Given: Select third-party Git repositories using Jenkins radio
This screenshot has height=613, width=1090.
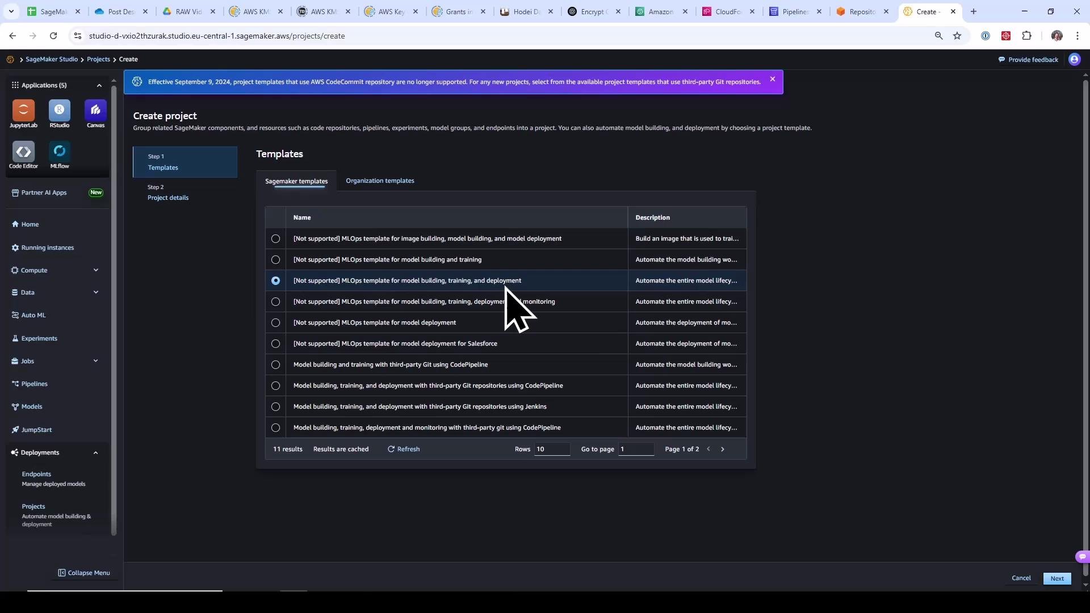Looking at the screenshot, I should point(275,406).
